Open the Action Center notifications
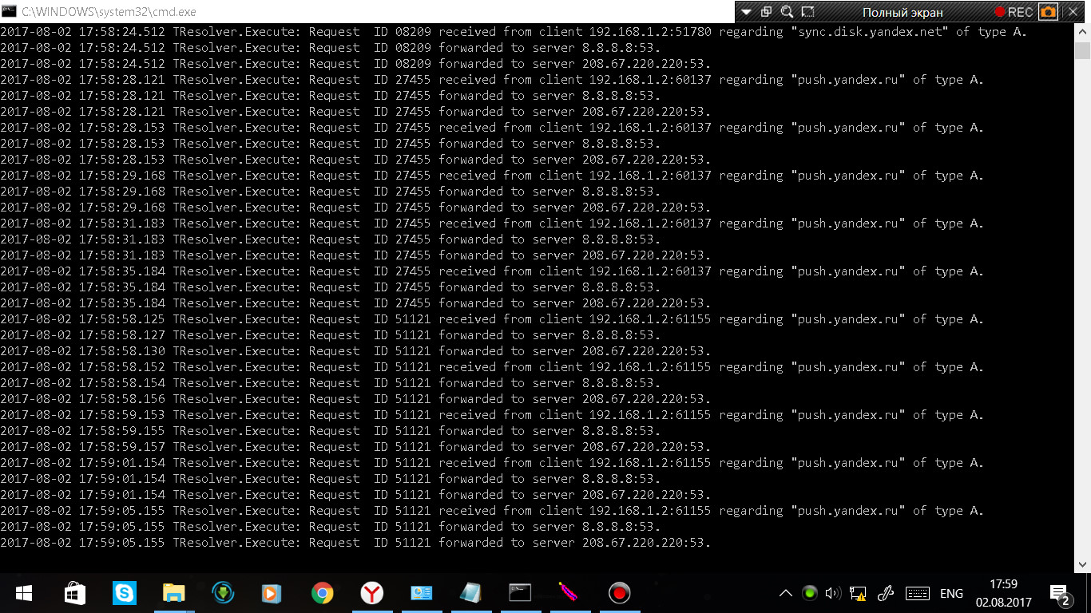This screenshot has width=1091, height=613. (1060, 594)
